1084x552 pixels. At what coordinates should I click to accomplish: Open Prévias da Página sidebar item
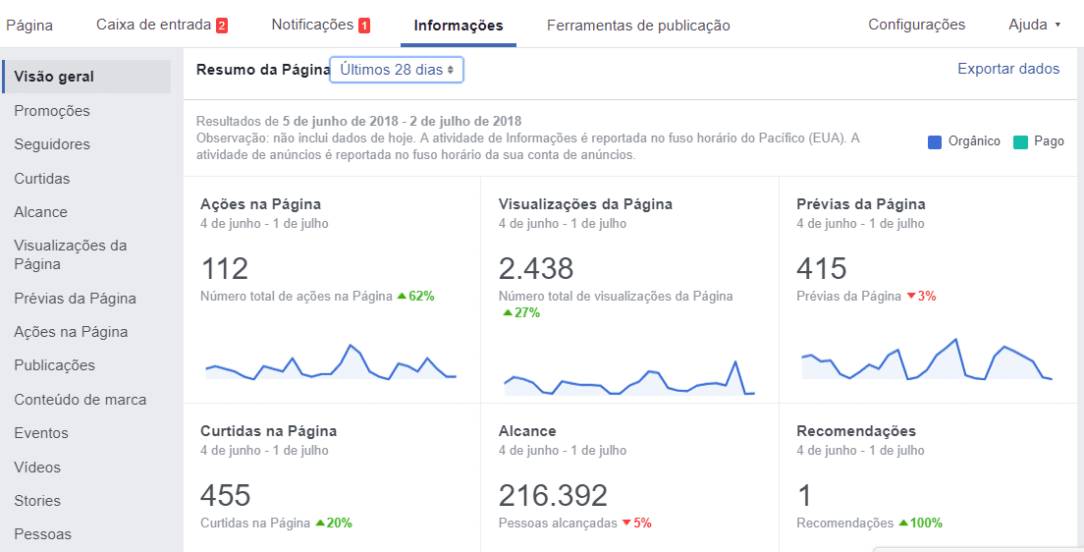75,299
